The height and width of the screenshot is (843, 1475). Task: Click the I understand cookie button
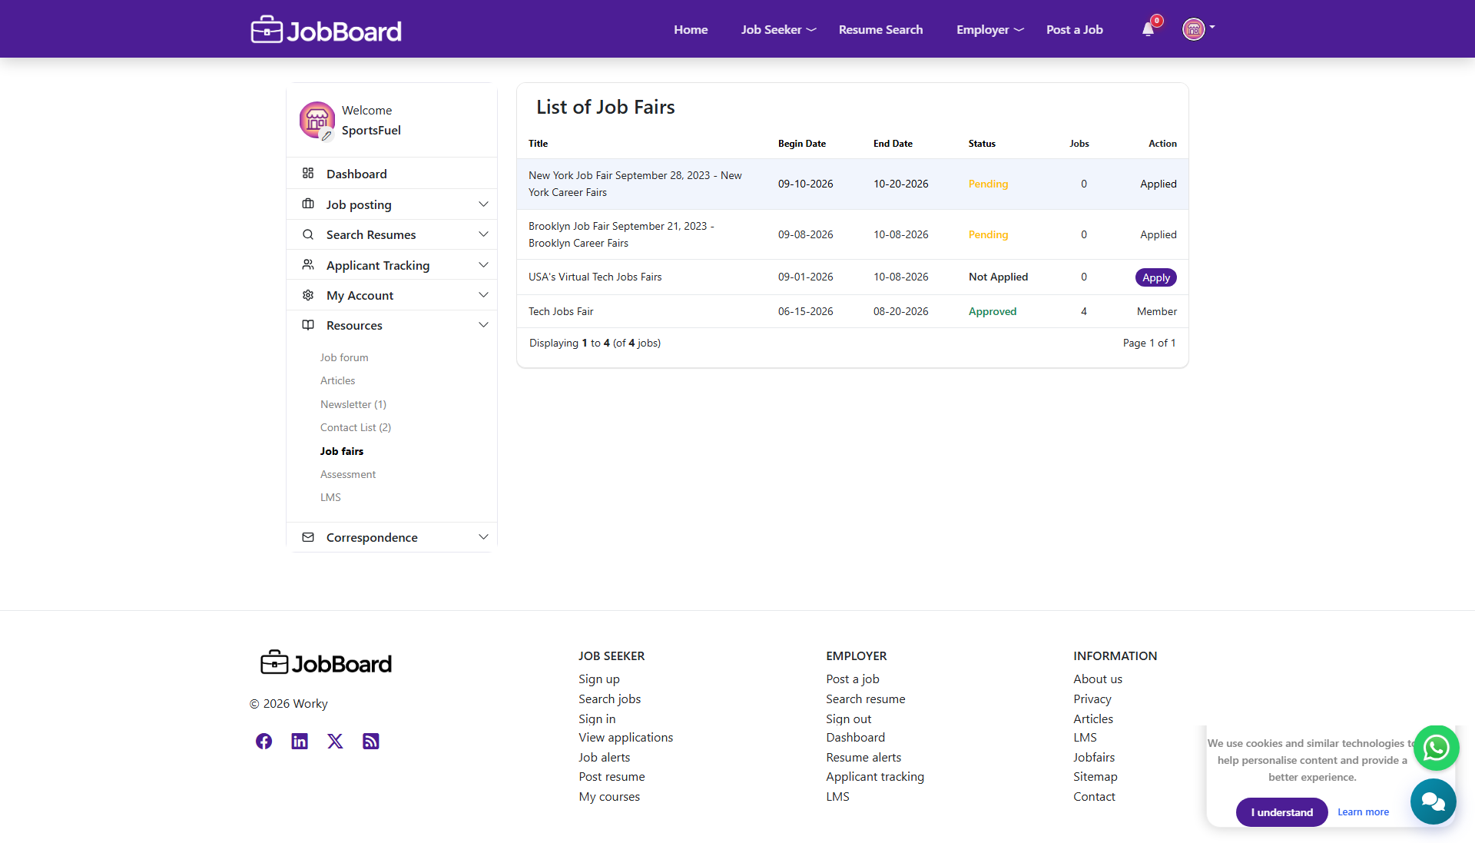coord(1281,812)
